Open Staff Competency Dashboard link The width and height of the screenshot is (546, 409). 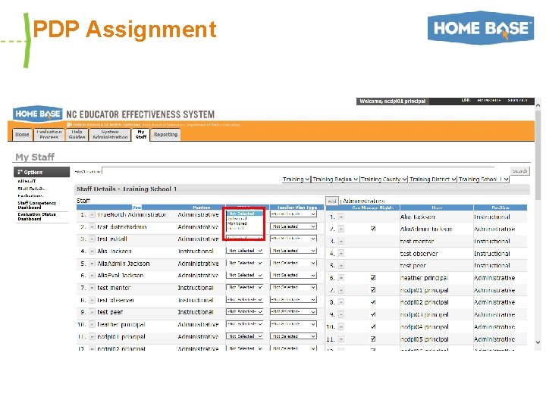tap(37, 204)
